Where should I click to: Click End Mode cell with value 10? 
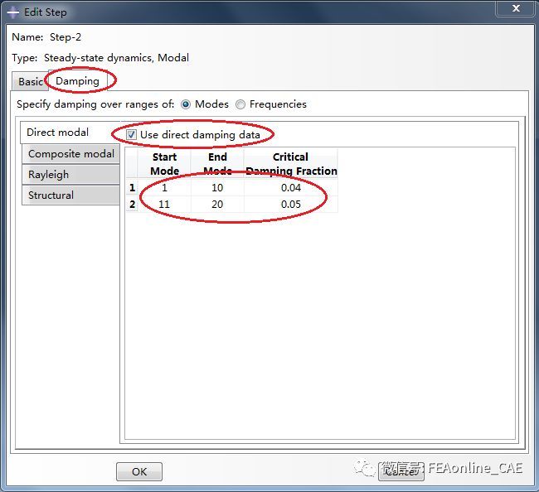pos(217,188)
